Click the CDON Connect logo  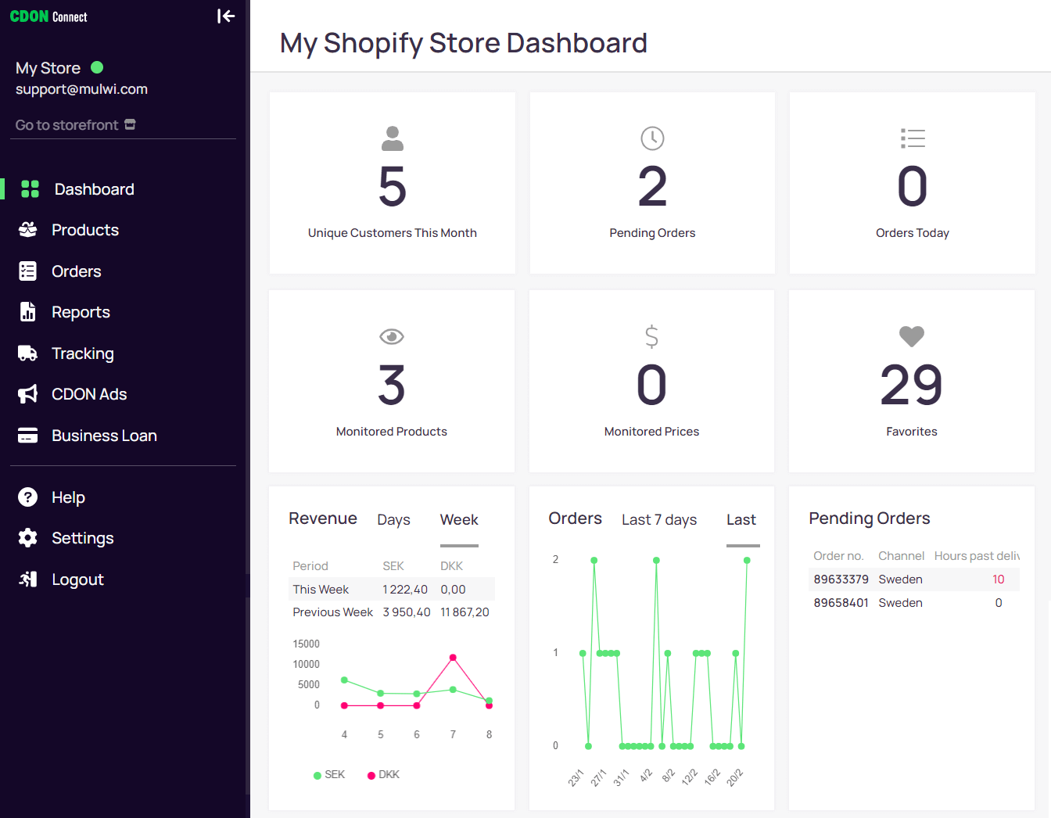pos(48,16)
